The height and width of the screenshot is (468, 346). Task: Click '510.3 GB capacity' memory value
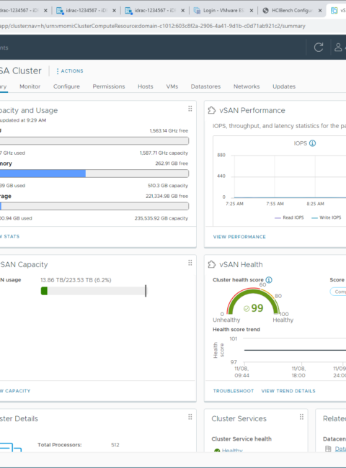[x=168, y=185]
